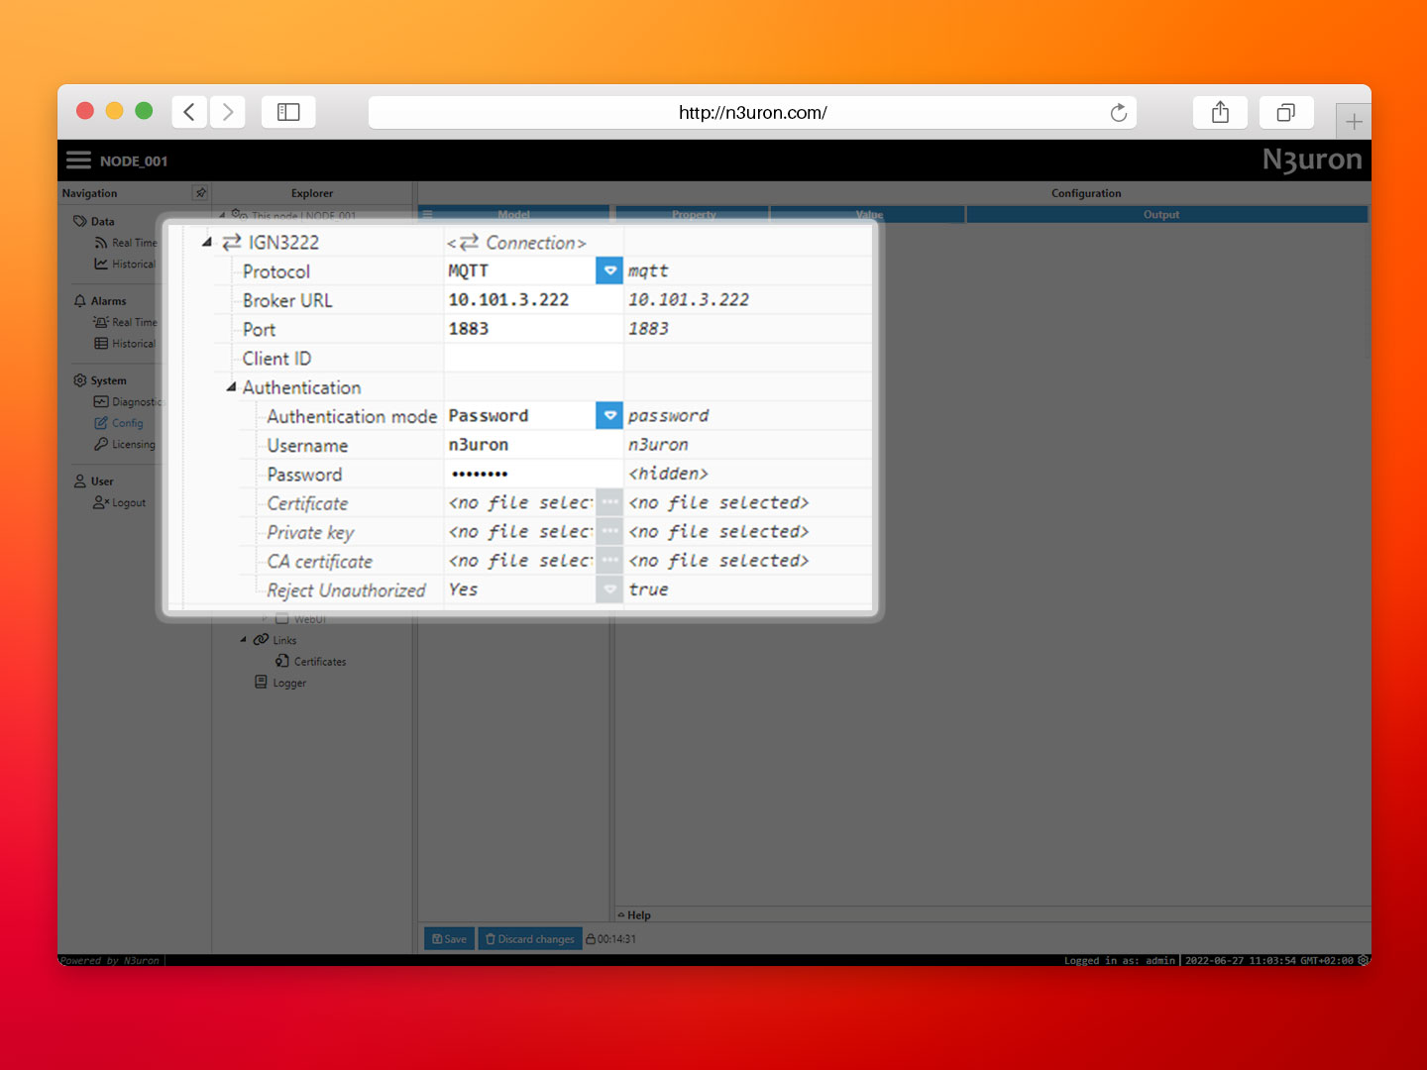Switch focus to the Explorer panel header
The image size is (1427, 1070).
pos(312,192)
